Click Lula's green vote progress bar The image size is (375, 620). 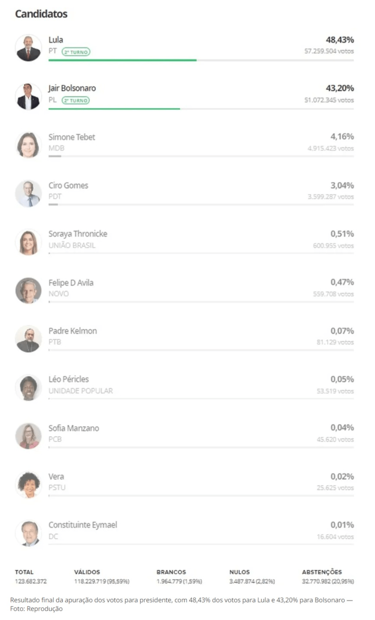[x=123, y=60]
